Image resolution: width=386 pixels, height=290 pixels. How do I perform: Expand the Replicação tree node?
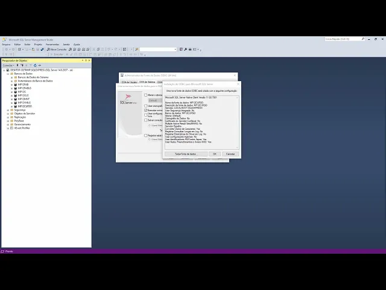[x=8, y=117]
